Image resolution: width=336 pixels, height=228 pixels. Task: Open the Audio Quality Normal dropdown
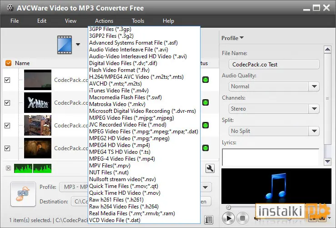(x=314, y=86)
